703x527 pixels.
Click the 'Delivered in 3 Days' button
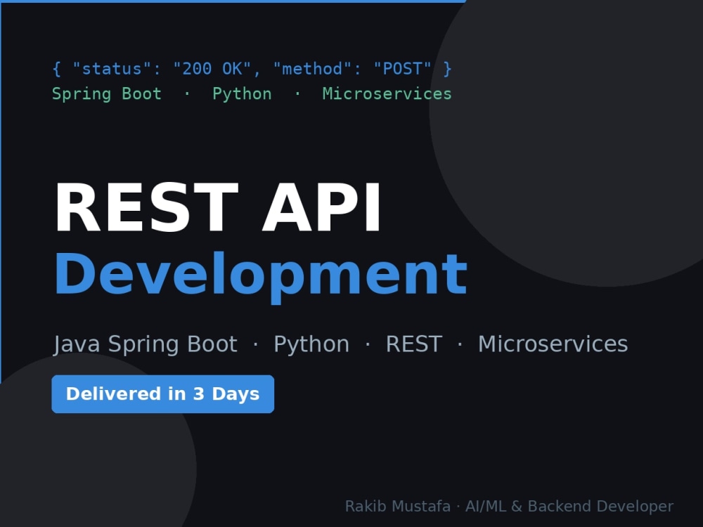[163, 394]
